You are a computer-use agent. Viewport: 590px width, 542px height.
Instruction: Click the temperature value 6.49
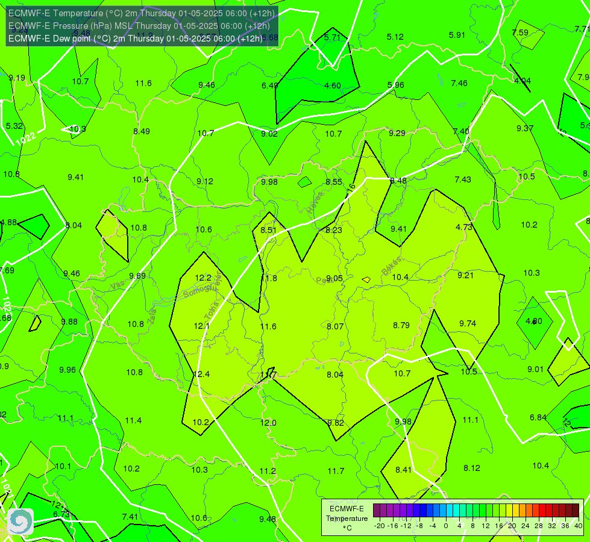tap(270, 86)
